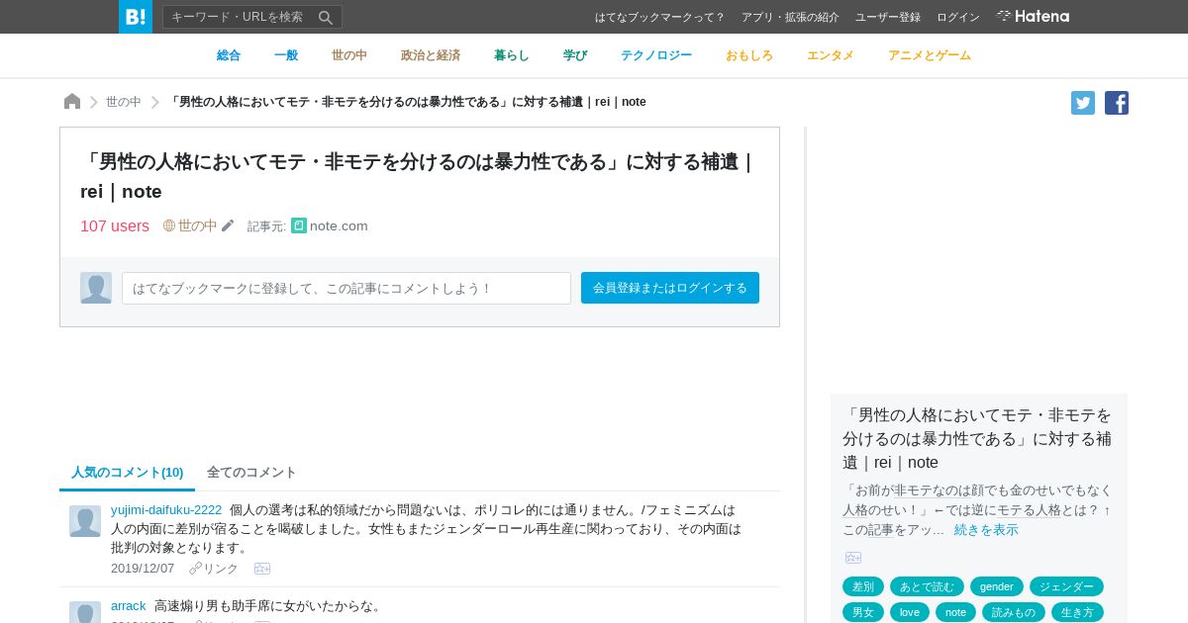The width and height of the screenshot is (1188, 623).
Task: Open note.com source link
Action: click(339, 225)
